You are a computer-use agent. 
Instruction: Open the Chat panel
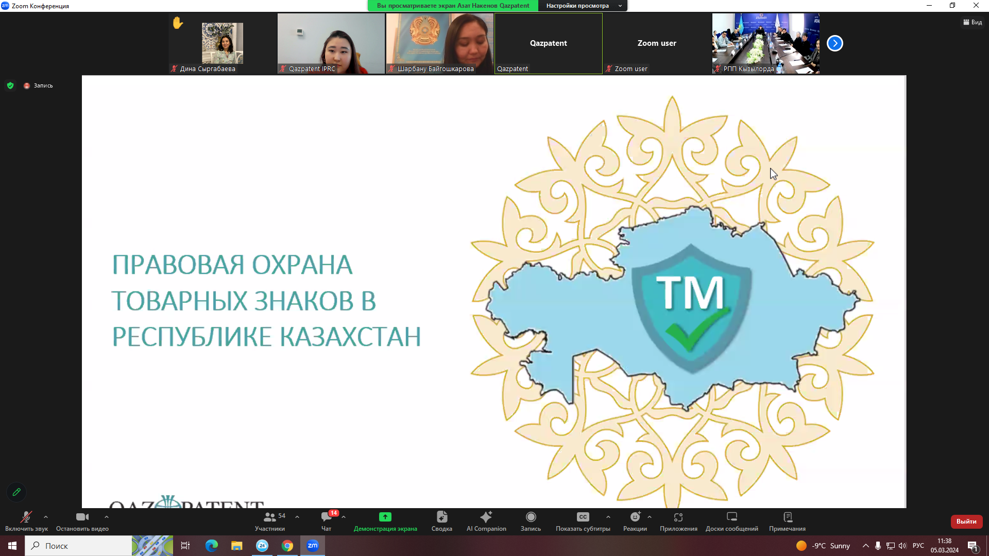click(327, 520)
